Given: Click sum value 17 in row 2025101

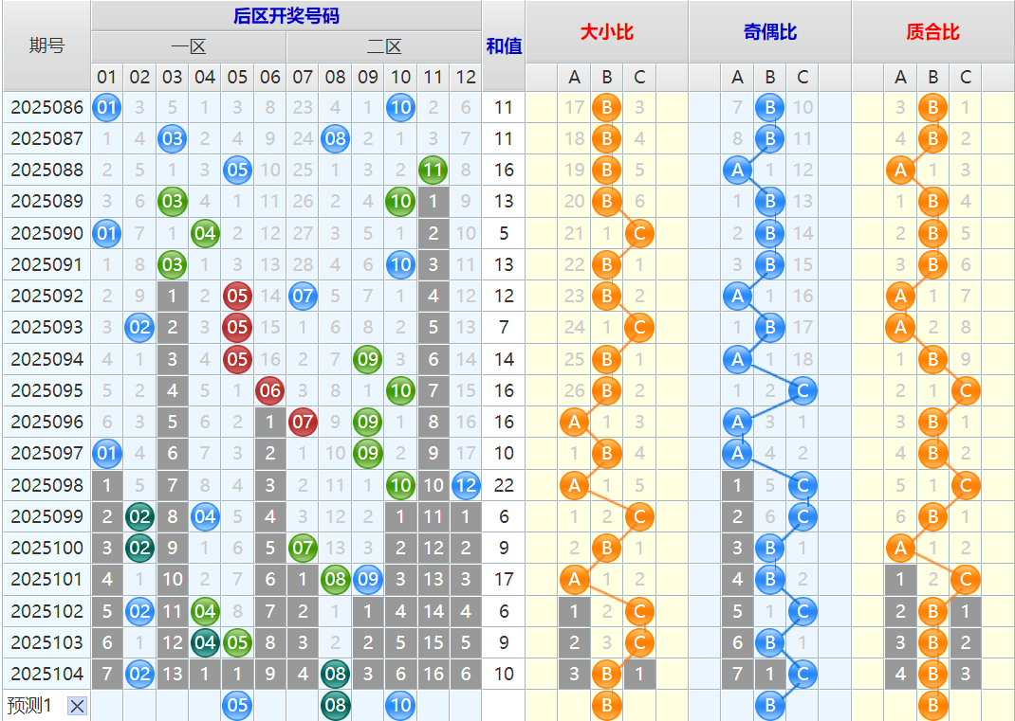Looking at the screenshot, I should pyautogui.click(x=504, y=579).
